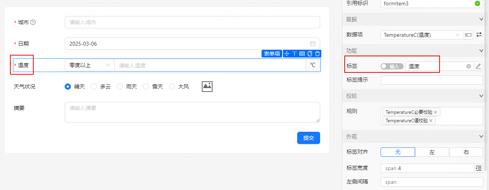This screenshot has height=190, width=489.
Task: Collapse the 校验 section
Action: (481, 96)
